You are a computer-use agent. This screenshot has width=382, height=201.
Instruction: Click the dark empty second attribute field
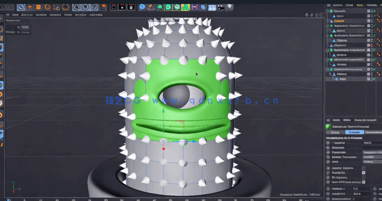[x=372, y=147]
